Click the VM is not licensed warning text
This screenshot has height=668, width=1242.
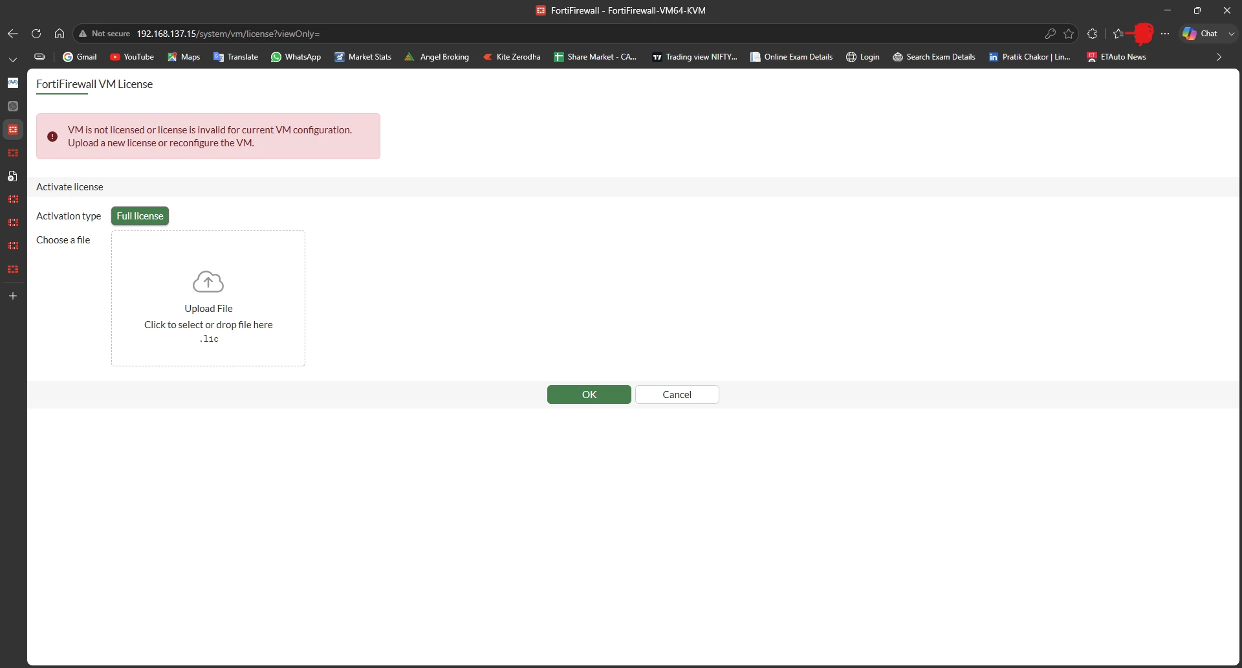[210, 137]
